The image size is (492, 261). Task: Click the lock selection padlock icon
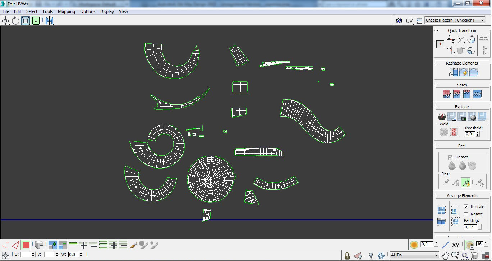[x=347, y=256]
